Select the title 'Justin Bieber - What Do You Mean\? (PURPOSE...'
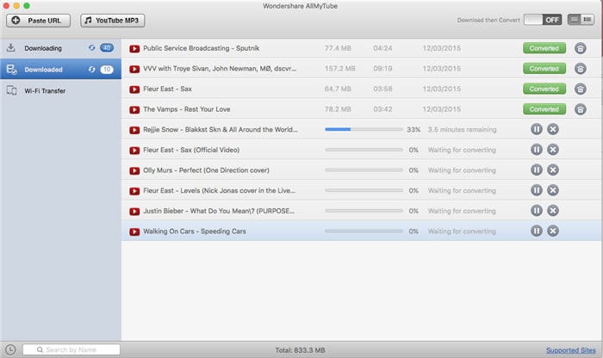 point(219,211)
